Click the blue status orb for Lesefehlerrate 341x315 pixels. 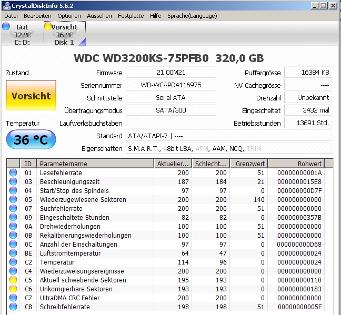click(13, 172)
